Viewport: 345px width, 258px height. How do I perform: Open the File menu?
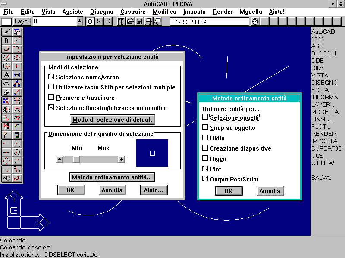[x=9, y=12]
